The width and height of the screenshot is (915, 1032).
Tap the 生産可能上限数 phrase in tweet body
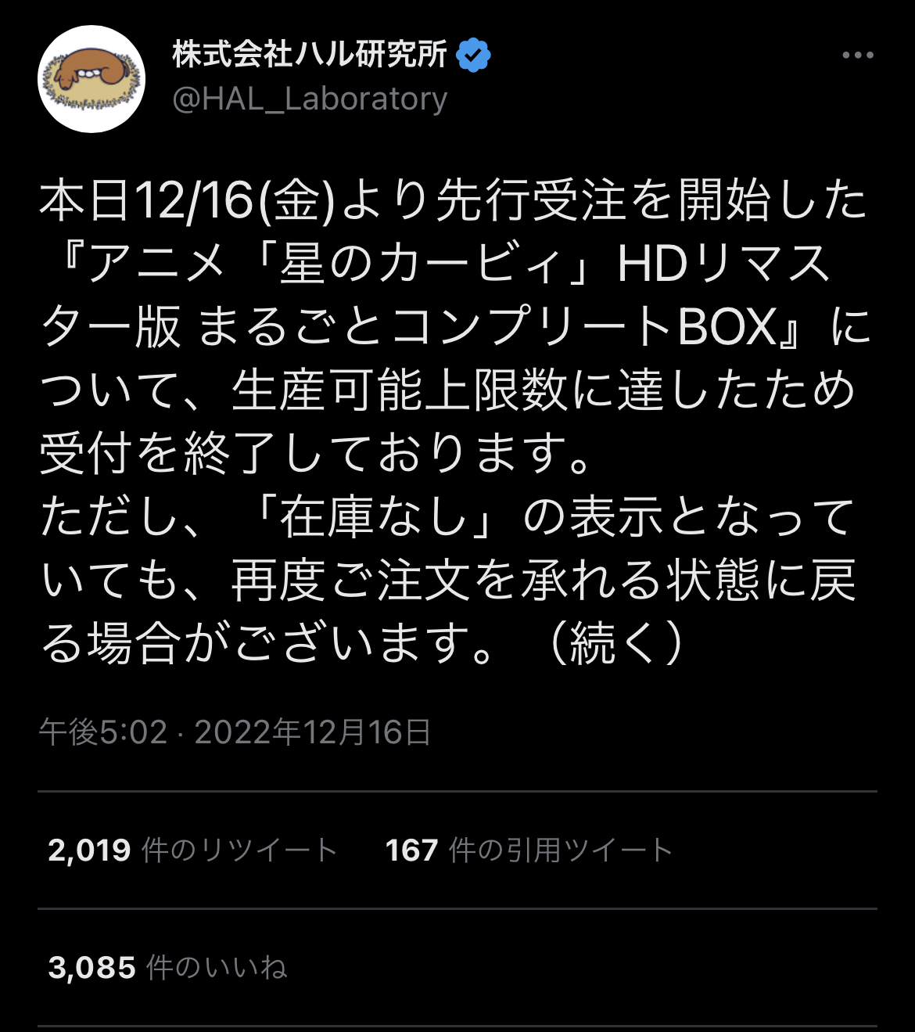point(400,391)
